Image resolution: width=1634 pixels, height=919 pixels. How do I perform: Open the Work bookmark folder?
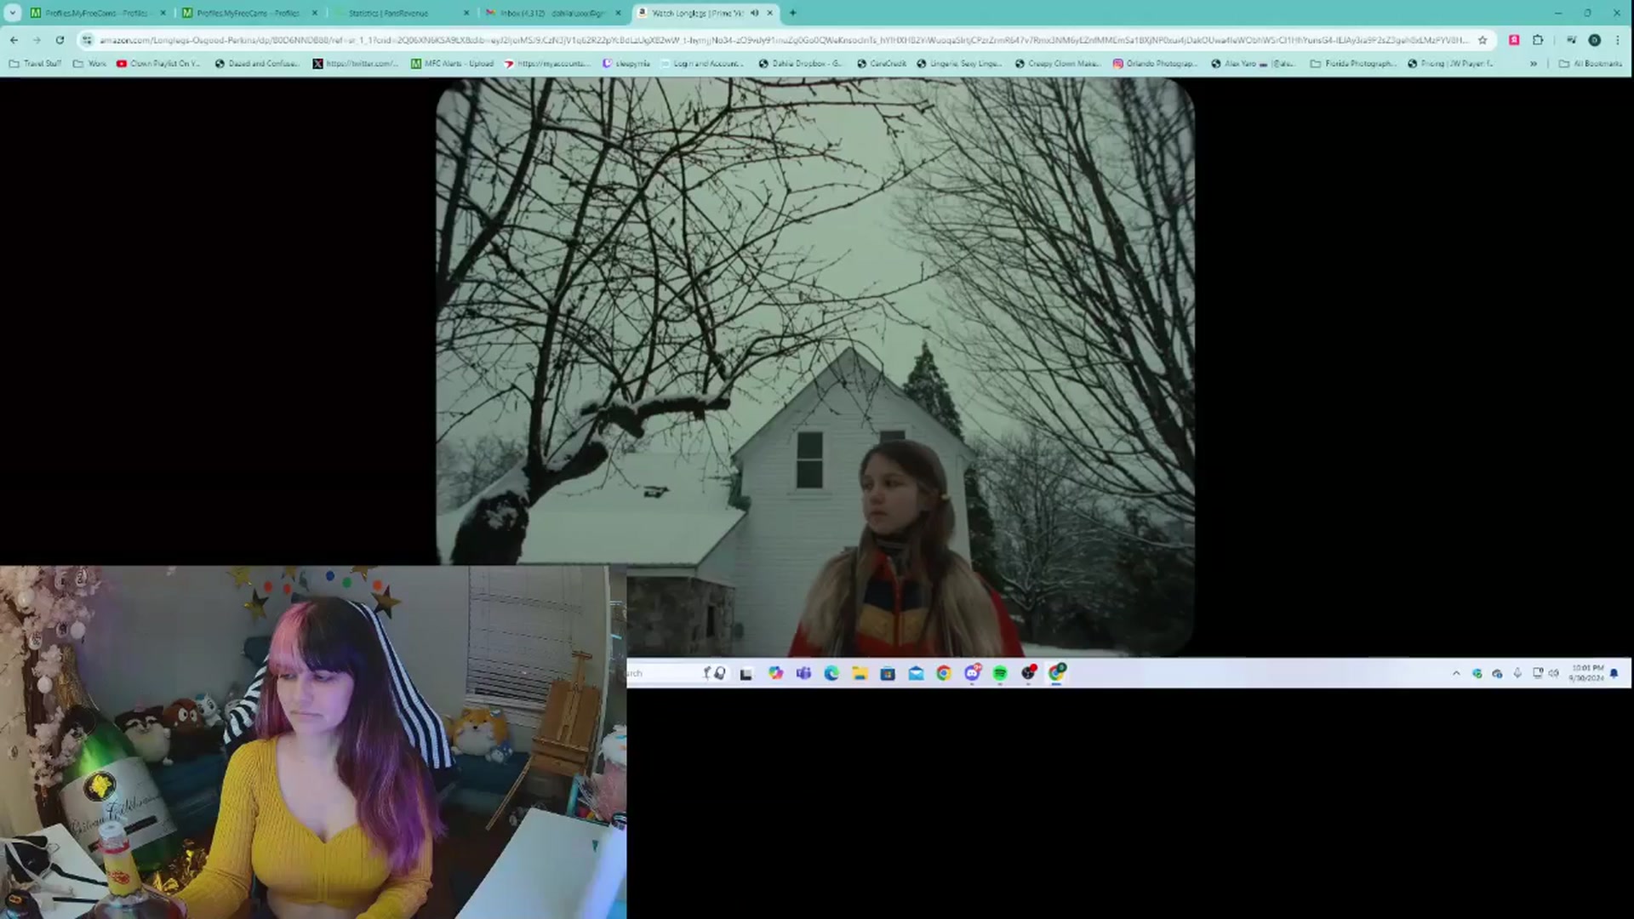tap(90, 64)
